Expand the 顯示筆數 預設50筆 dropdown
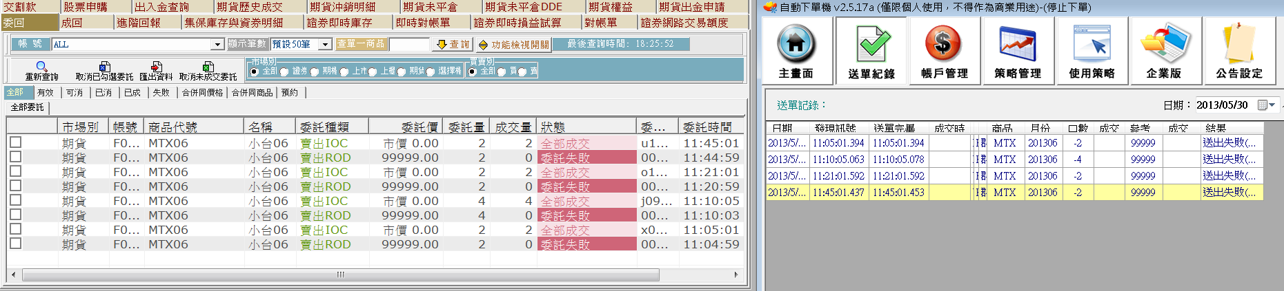1284x291 pixels. (x=325, y=44)
